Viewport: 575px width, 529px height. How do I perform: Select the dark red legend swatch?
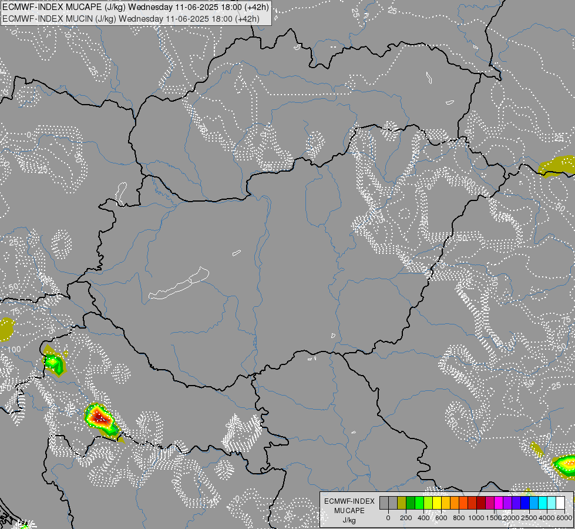[481, 503]
